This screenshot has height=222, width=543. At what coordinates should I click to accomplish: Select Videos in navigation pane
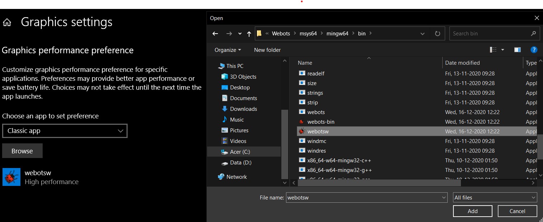click(238, 141)
